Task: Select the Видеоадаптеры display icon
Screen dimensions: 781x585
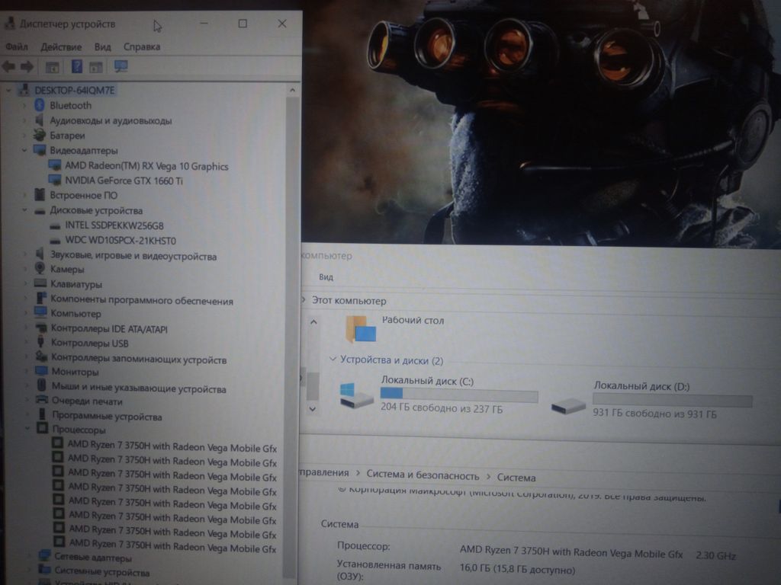Action: (x=40, y=150)
